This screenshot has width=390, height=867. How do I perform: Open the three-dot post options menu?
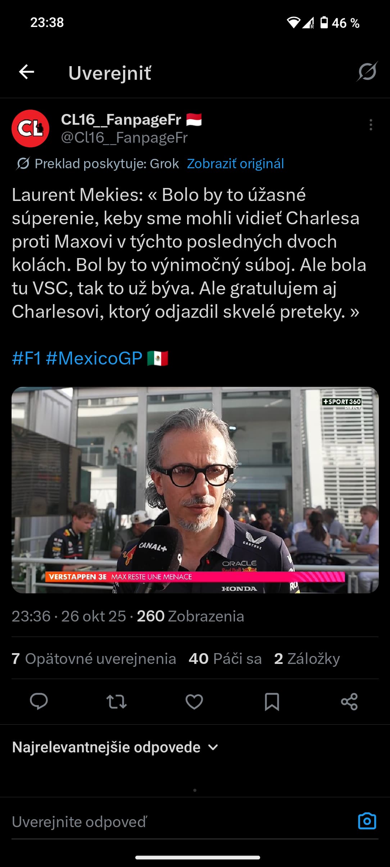click(x=371, y=125)
